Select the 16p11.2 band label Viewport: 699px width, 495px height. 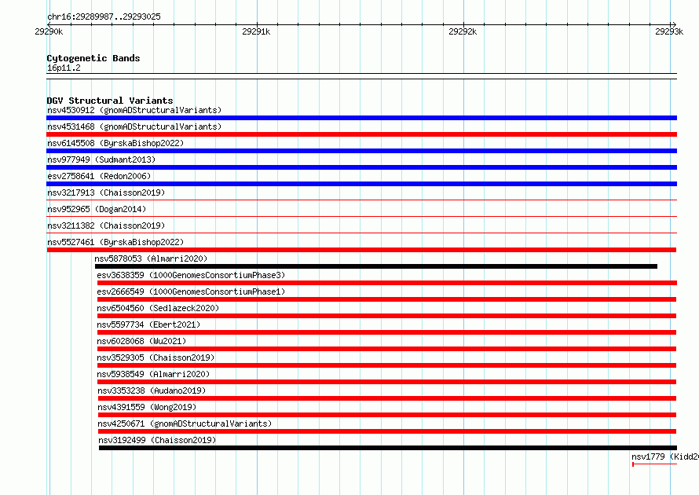(x=64, y=68)
